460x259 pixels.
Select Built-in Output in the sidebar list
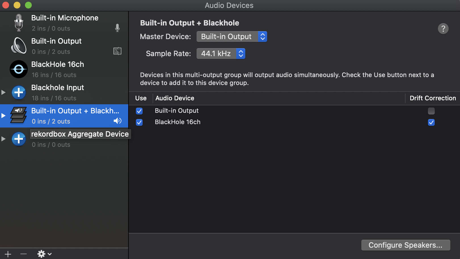coord(64,46)
